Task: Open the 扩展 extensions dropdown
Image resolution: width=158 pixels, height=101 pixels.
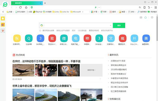Action: click(95, 12)
